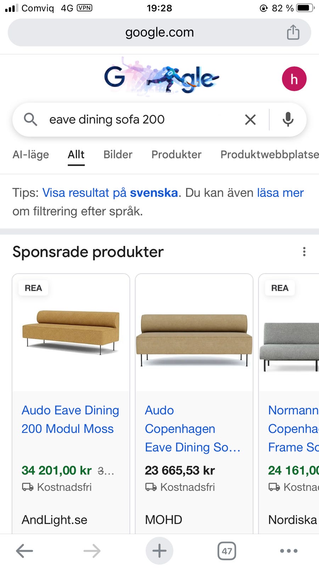Viewport: 319px width, 568px height.
Task: Open sponsored products three-dot menu
Action: click(304, 252)
